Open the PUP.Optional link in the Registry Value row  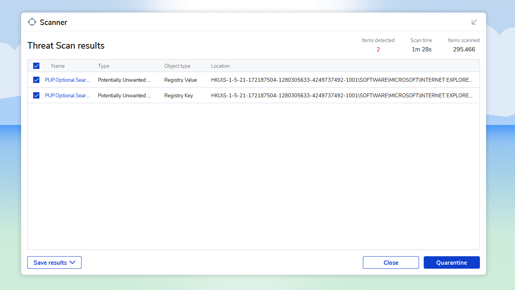coord(67,80)
